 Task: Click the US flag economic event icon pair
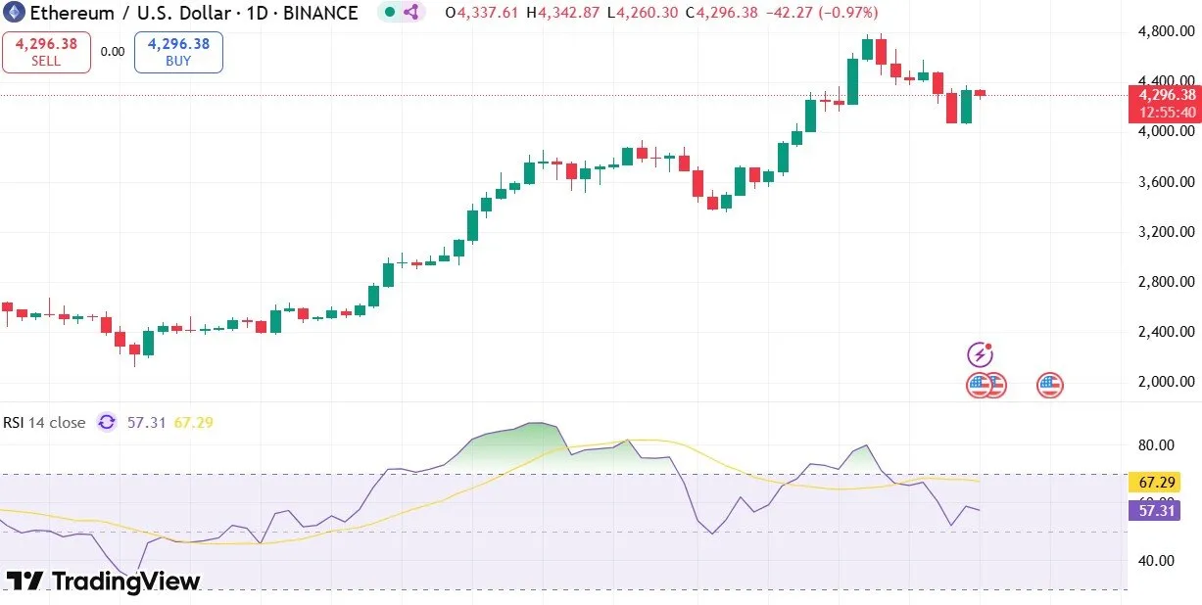[986, 385]
